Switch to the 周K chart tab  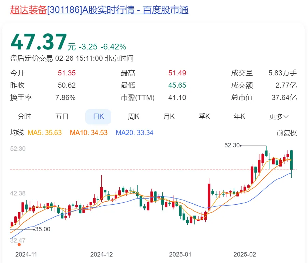click(134, 116)
